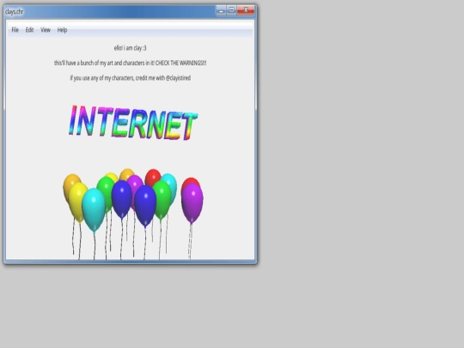Click the rainbow INTERNET graphic

pyautogui.click(x=133, y=123)
